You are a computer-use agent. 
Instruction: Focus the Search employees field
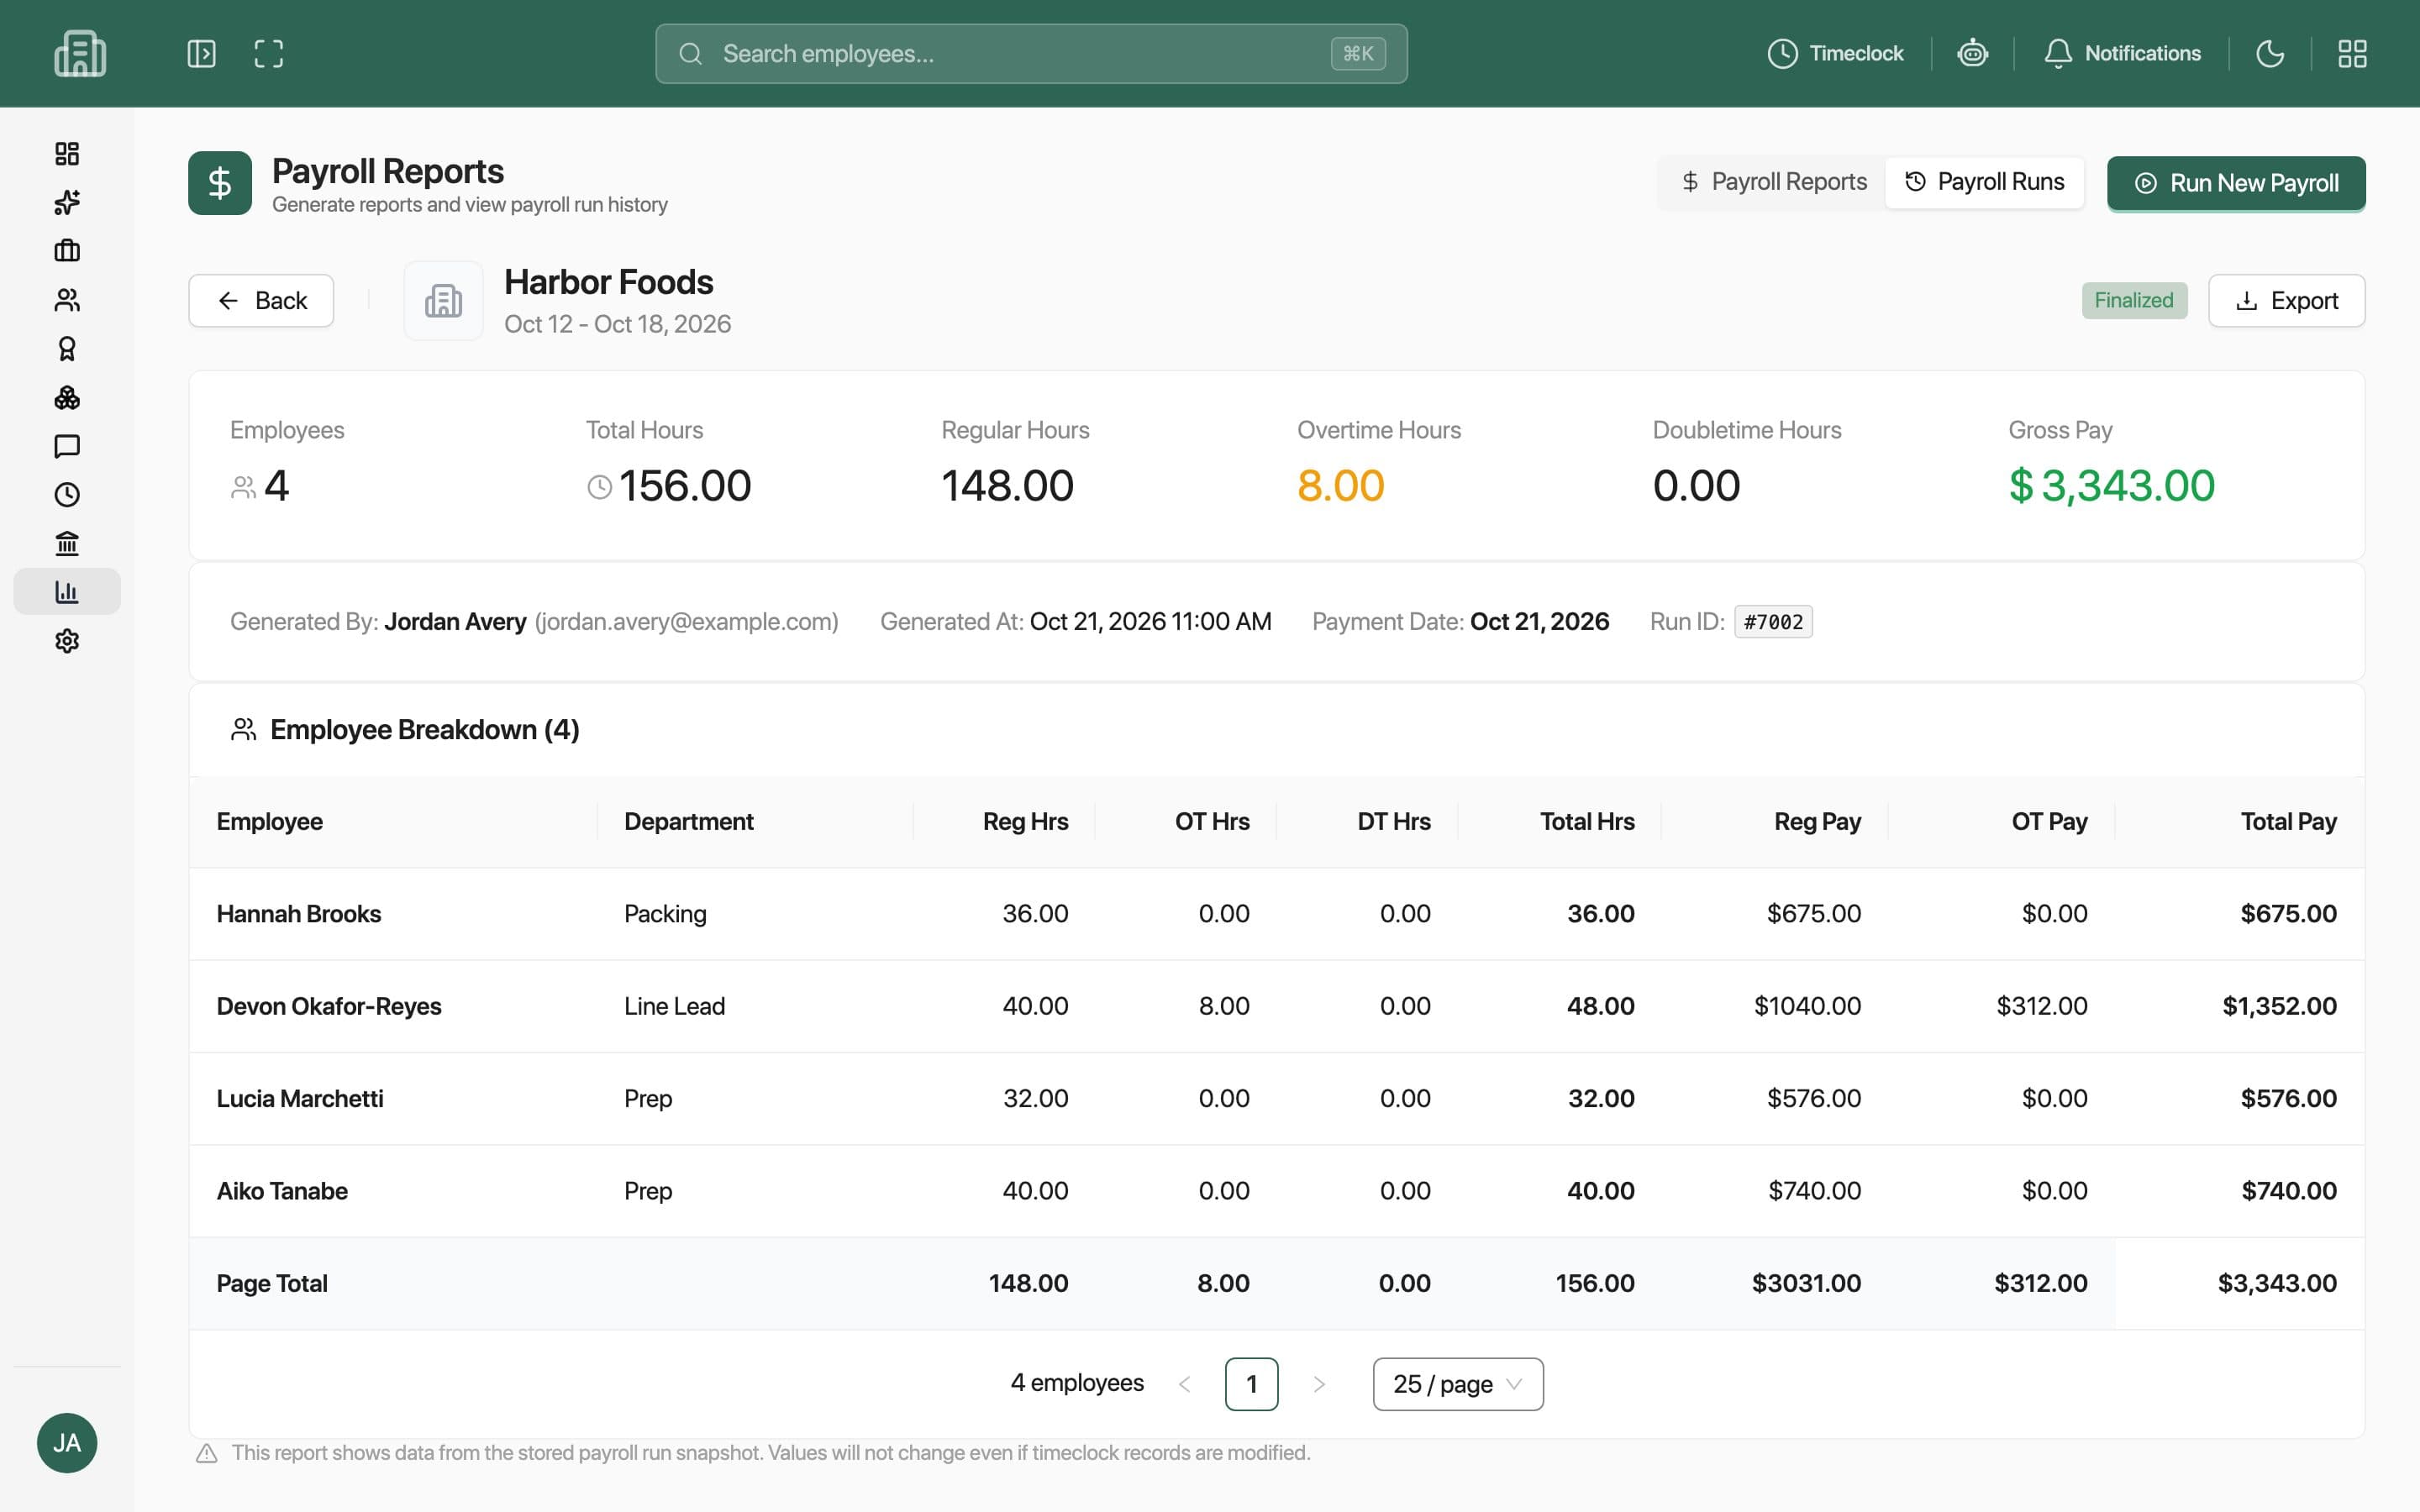coord(1031,54)
